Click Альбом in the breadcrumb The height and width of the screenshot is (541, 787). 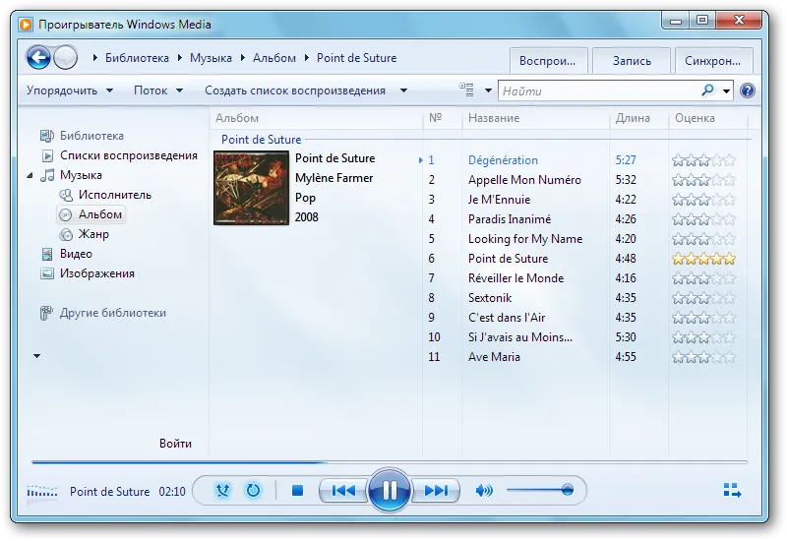(x=274, y=58)
